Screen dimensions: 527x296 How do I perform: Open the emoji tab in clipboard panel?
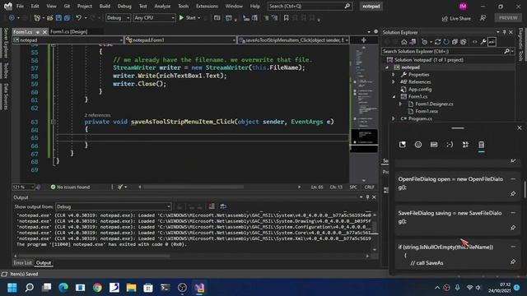point(418,145)
